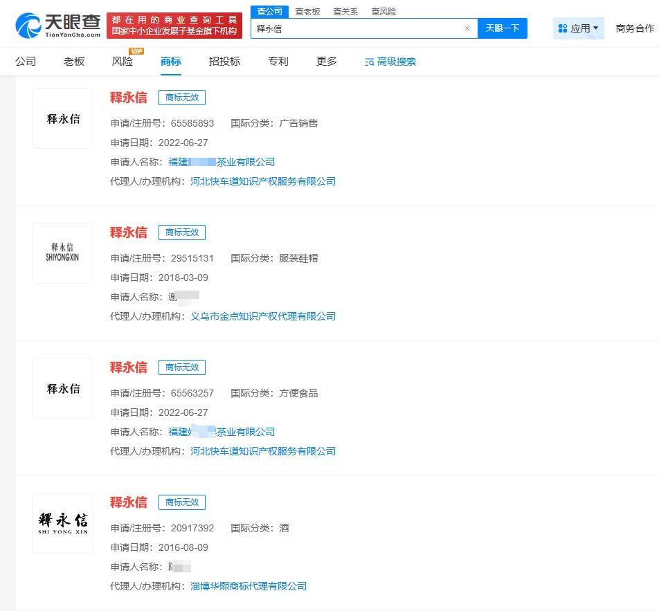Click registration number 29515131
659x611 pixels.
192,258
